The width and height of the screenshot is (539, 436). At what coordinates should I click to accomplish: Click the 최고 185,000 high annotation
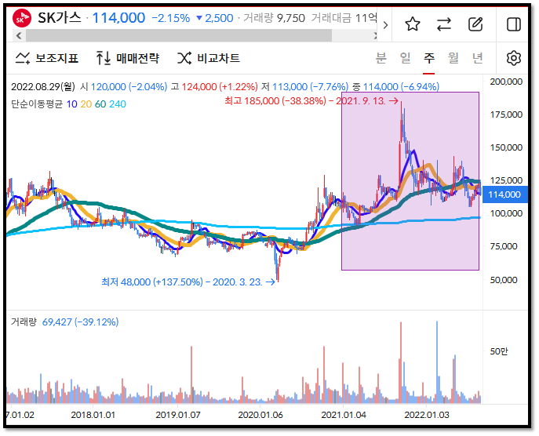311,101
